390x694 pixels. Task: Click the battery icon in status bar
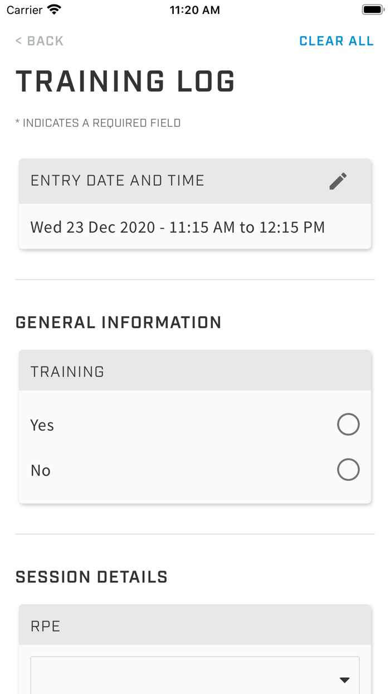(372, 10)
